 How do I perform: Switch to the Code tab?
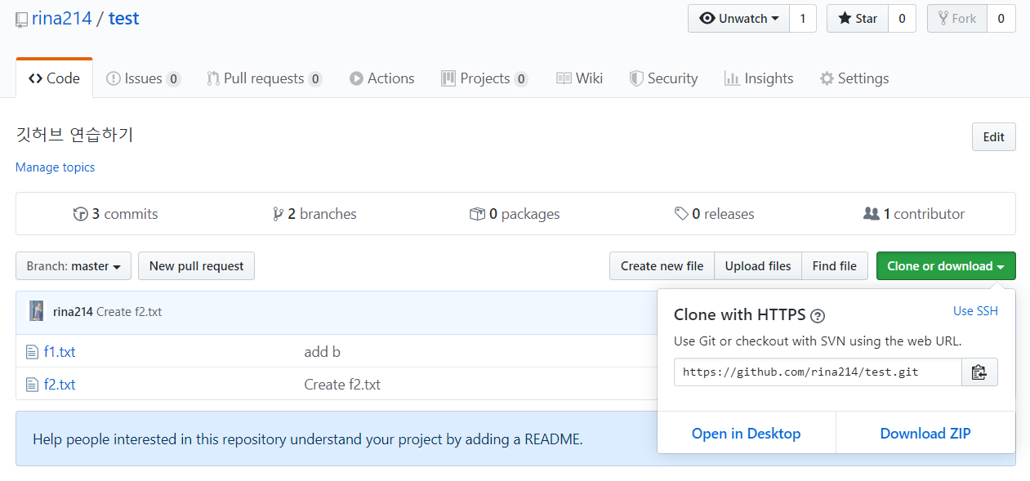click(54, 78)
